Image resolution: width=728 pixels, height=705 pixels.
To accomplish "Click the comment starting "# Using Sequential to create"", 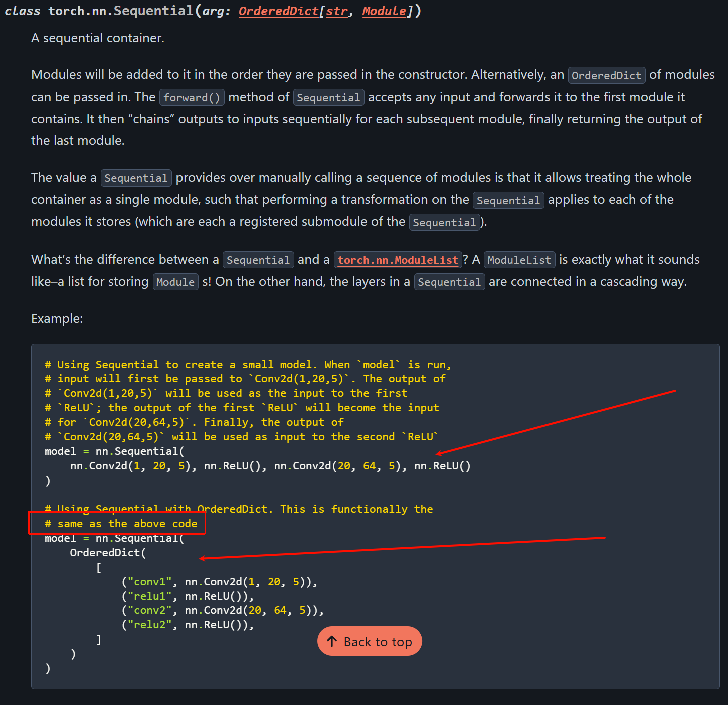I will (248, 365).
